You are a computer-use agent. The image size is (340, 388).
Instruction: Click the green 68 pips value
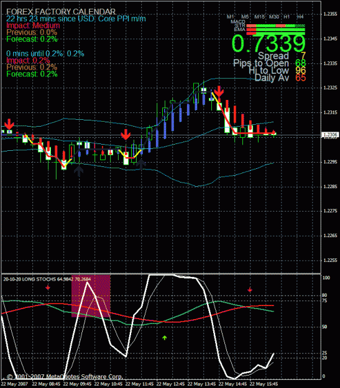pos(301,63)
